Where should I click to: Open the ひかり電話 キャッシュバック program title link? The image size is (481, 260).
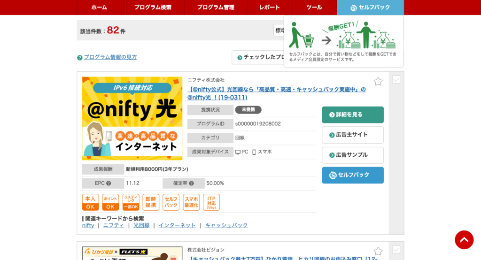click(x=282, y=258)
